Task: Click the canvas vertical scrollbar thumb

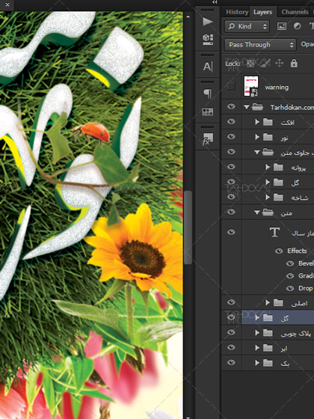Action: [x=188, y=227]
